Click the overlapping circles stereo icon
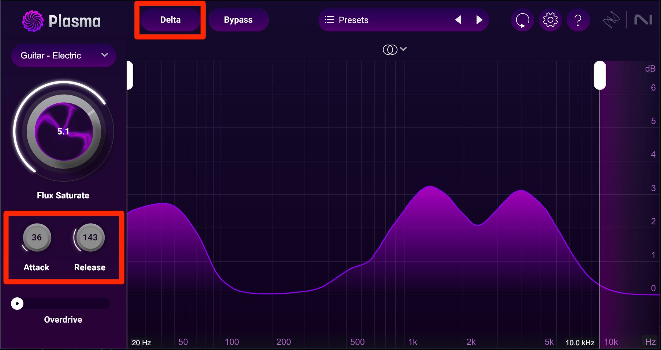The image size is (661, 350). pyautogui.click(x=390, y=49)
